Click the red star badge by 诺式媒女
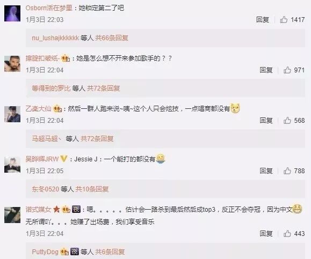The width and height of the screenshot is (311, 259). 56,209
